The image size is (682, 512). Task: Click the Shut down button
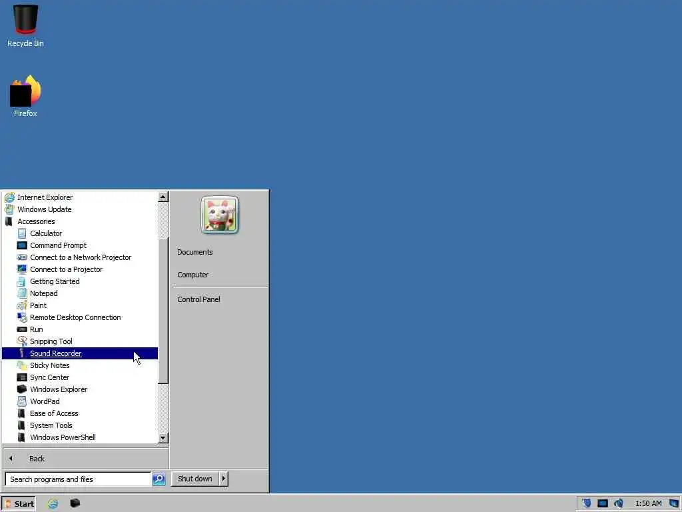click(x=195, y=479)
